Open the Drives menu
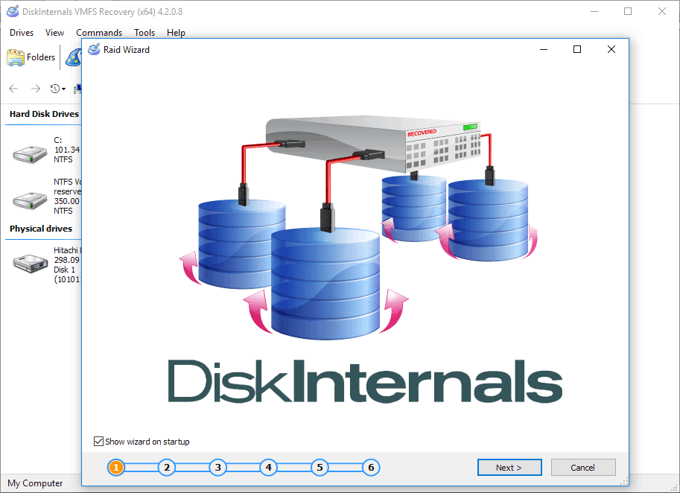This screenshot has width=680, height=493. pyautogui.click(x=22, y=33)
